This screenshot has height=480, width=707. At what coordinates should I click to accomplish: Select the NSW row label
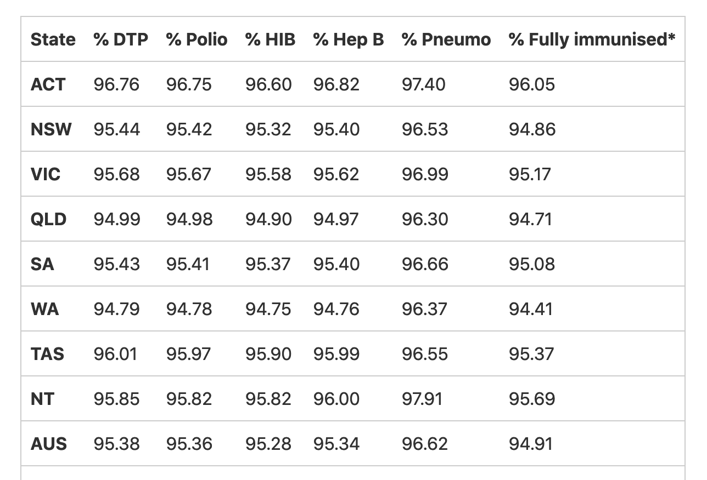pyautogui.click(x=51, y=129)
